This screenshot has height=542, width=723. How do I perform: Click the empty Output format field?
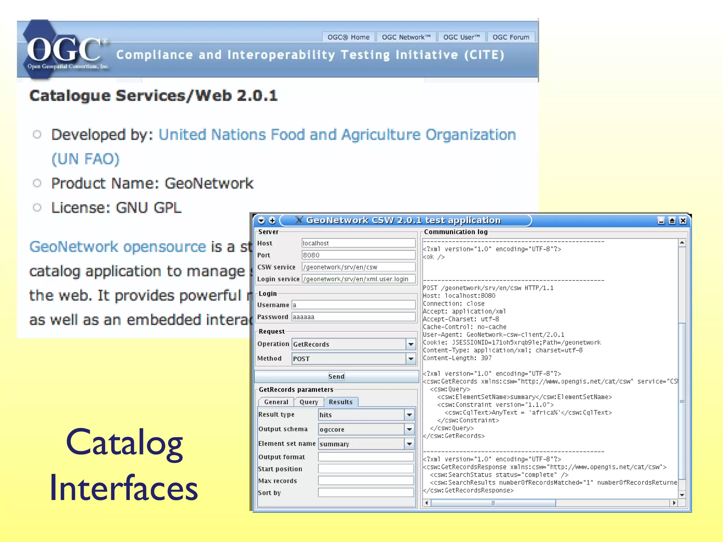click(366, 457)
